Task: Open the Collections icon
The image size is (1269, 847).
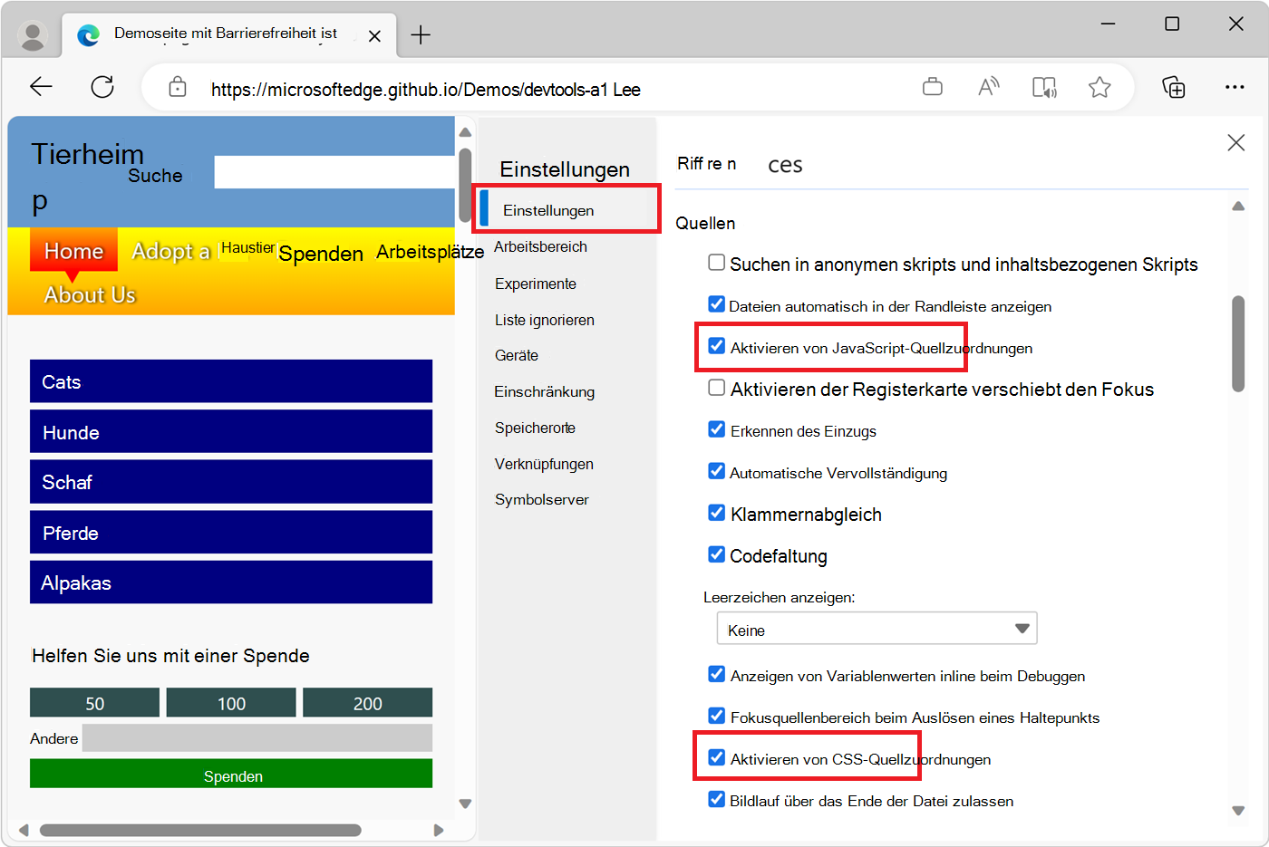Action: (1174, 86)
